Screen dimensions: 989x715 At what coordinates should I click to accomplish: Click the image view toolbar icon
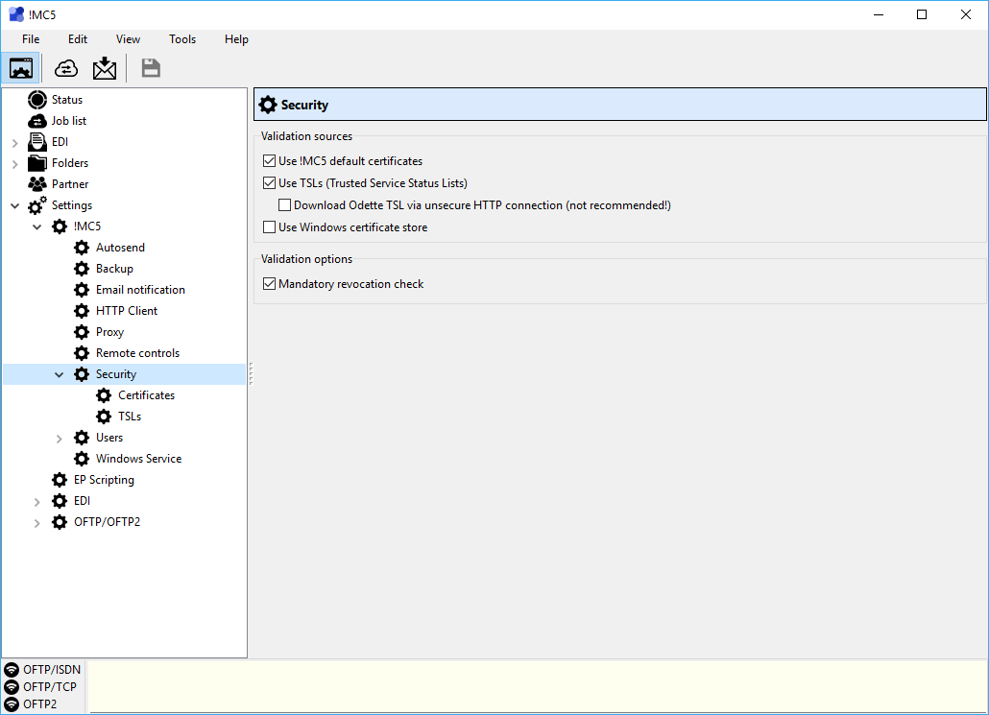(x=21, y=68)
